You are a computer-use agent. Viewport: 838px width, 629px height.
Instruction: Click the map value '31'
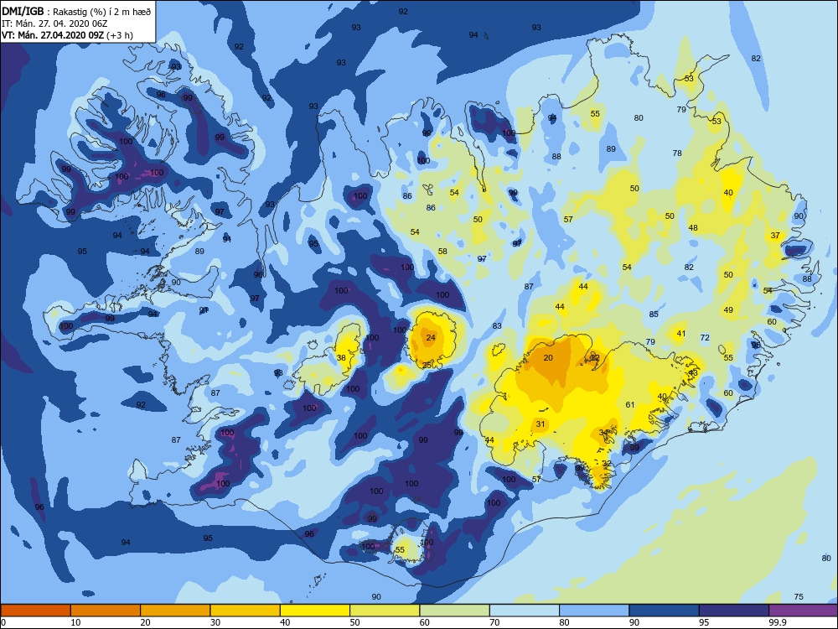coord(541,424)
